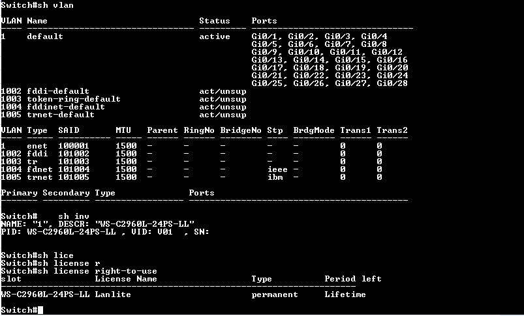
Task: Select the SAID column header
Action: coord(69,130)
